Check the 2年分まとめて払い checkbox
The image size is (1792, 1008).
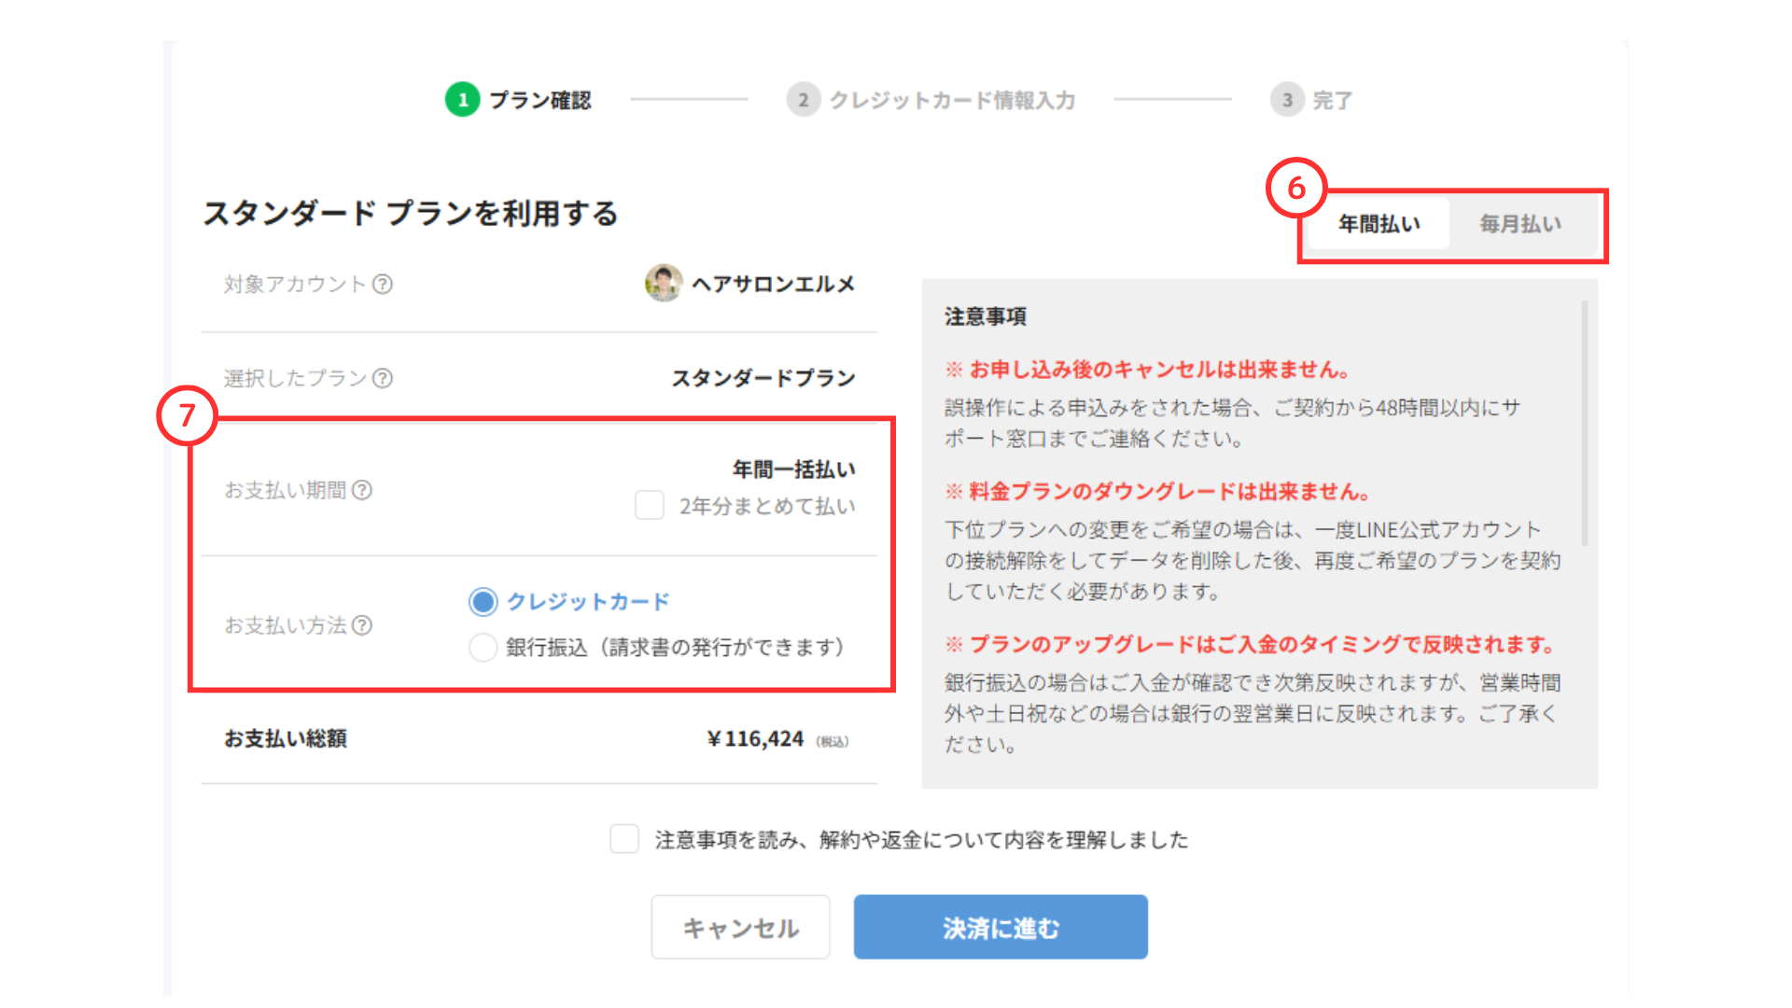(650, 506)
